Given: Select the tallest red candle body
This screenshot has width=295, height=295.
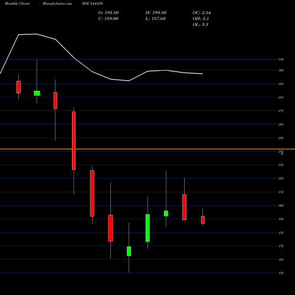Looking at the screenshot, I should coord(74,140).
